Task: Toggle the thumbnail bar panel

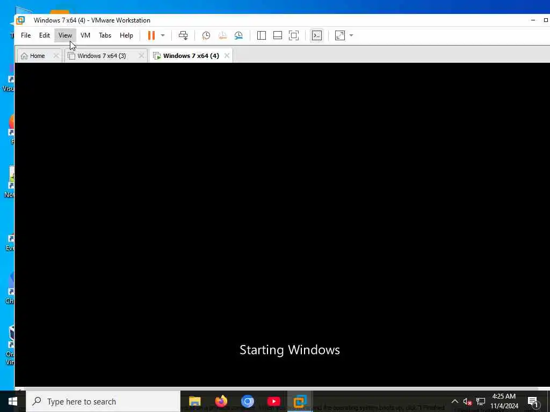Action: pyautogui.click(x=278, y=35)
